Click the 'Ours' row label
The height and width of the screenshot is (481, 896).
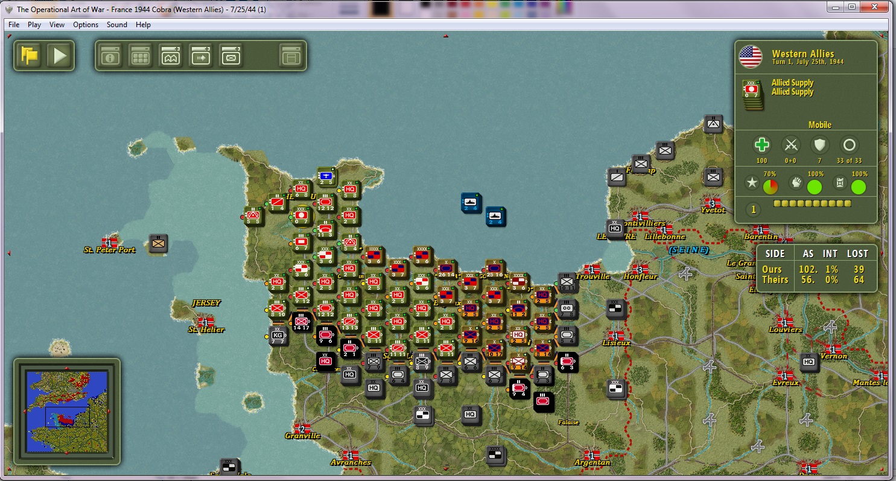[772, 269]
